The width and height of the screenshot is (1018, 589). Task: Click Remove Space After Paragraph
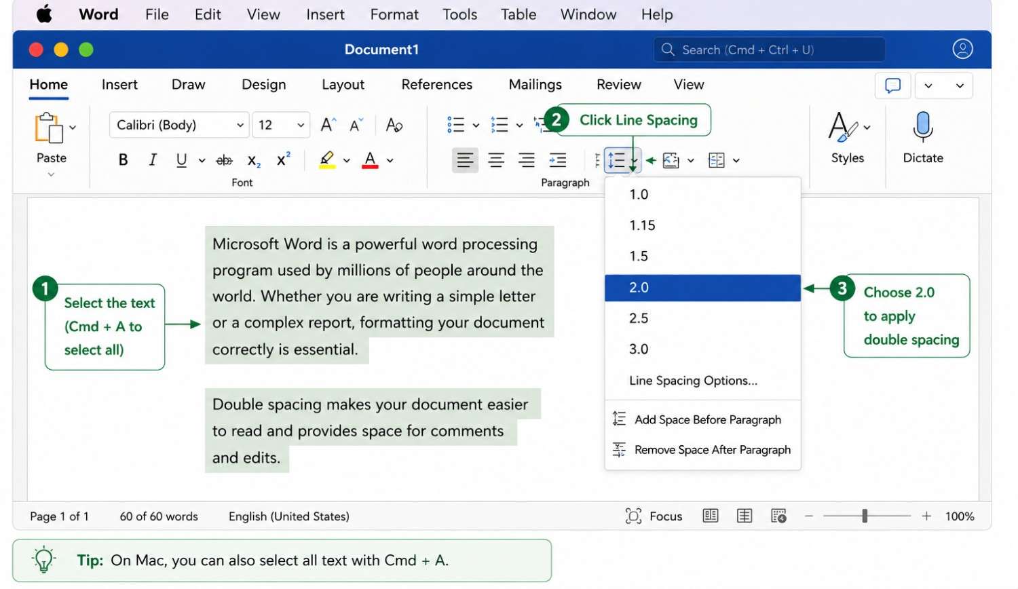pyautogui.click(x=702, y=449)
